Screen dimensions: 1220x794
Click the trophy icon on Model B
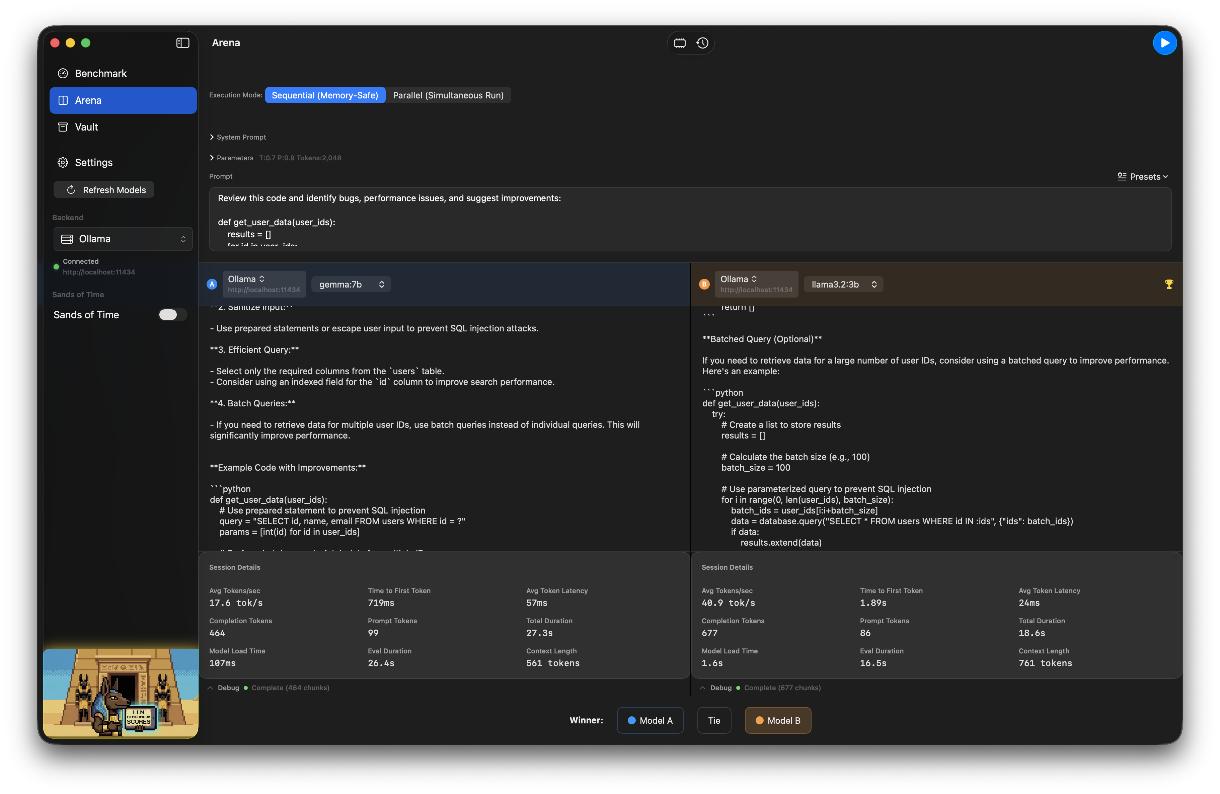click(1169, 284)
